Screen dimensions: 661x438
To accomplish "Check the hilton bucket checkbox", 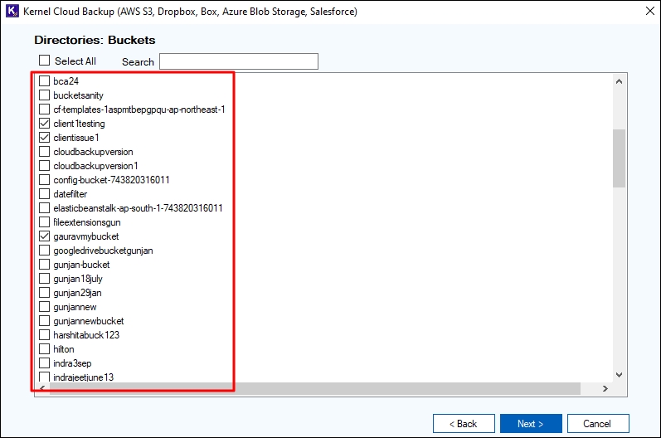I will (x=44, y=349).
